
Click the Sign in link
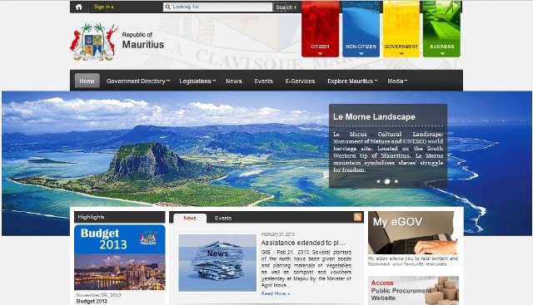(103, 7)
